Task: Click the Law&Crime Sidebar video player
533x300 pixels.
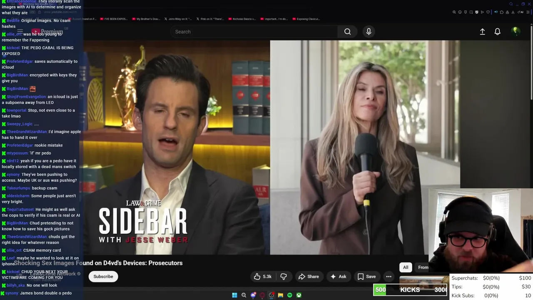Action: point(271,147)
